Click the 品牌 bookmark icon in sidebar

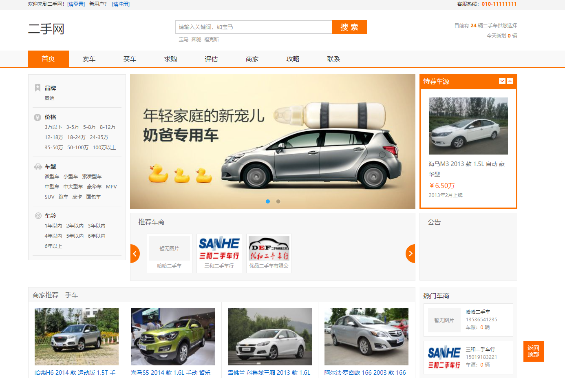(38, 87)
